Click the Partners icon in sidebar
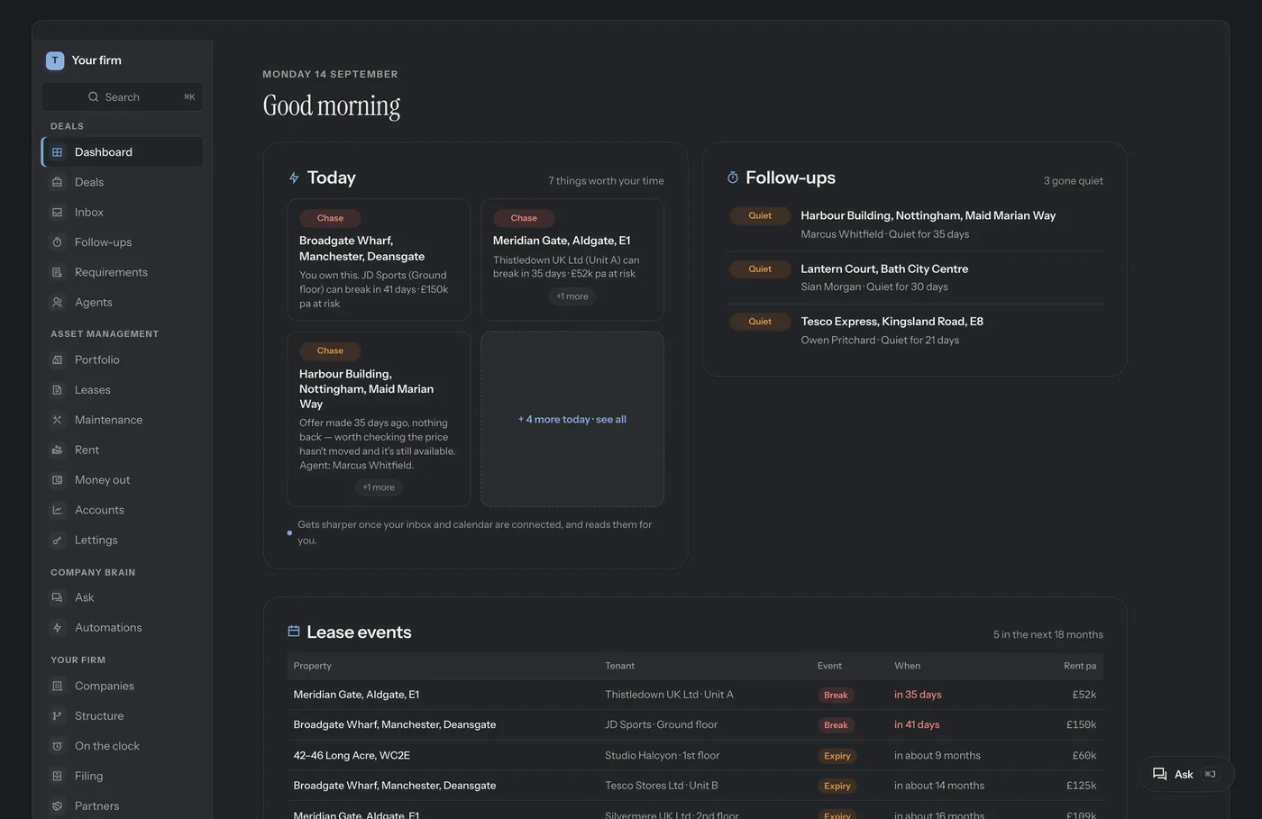Screen dimensions: 1262x819 pyautogui.click(x=57, y=806)
